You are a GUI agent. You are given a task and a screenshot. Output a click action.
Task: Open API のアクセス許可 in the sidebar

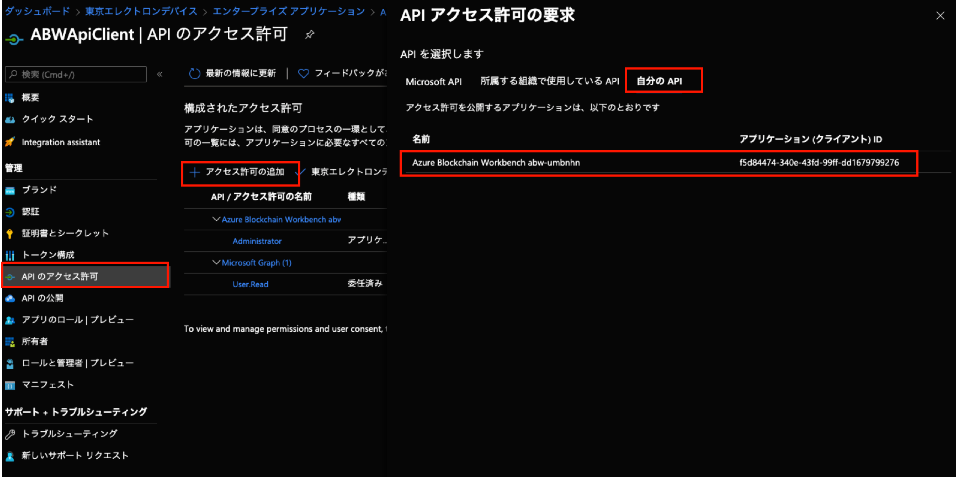(86, 276)
